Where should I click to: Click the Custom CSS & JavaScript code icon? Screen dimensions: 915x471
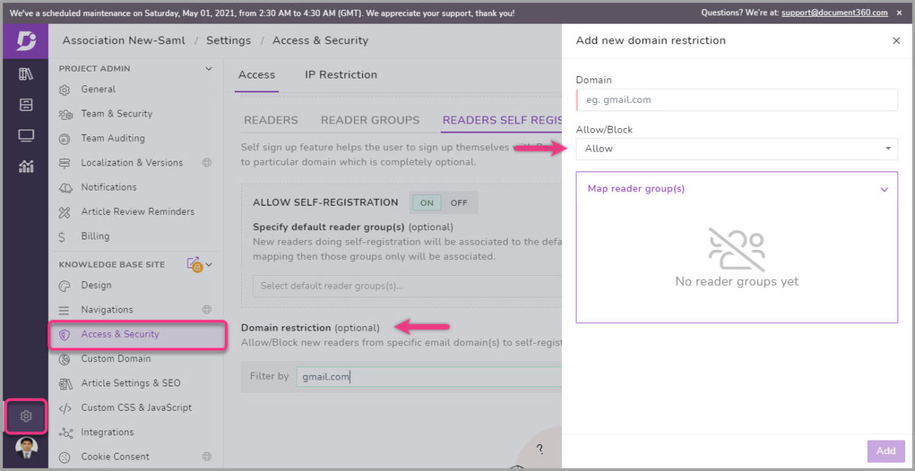68,408
